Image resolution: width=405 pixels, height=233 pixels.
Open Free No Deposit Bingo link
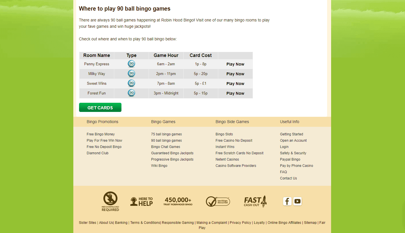104,147
